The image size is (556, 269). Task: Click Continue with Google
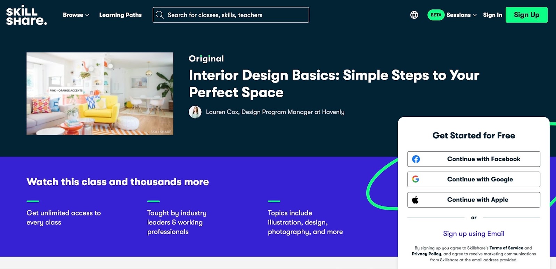474,179
